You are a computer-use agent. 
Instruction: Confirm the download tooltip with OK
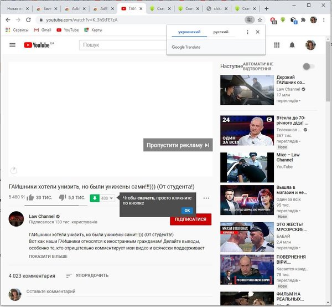point(187,211)
